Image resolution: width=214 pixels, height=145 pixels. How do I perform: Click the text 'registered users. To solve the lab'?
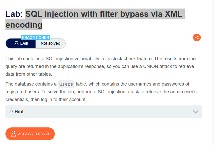coord(40,92)
